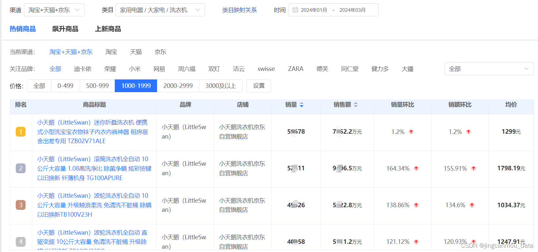Open 类目映射关系 link
The height and width of the screenshot is (252, 538).
(239, 10)
